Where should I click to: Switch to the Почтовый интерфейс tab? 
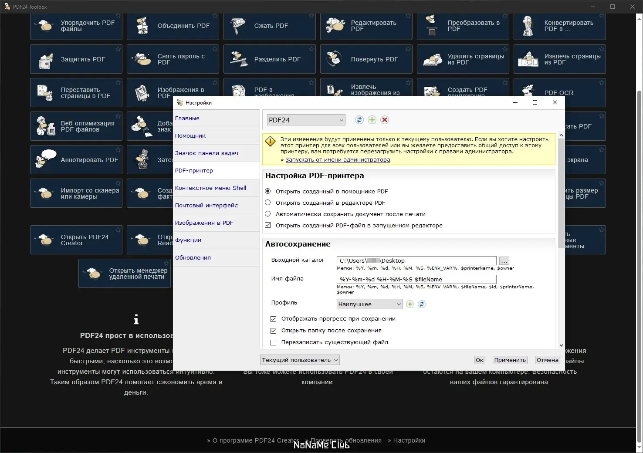pyautogui.click(x=216, y=205)
